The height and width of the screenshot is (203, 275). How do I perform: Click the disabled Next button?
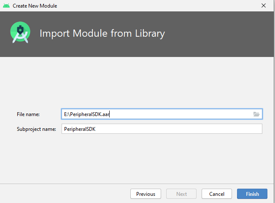point(181,194)
